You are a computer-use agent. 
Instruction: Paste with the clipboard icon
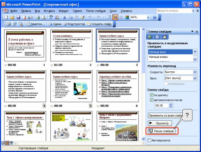pos(77,17)
